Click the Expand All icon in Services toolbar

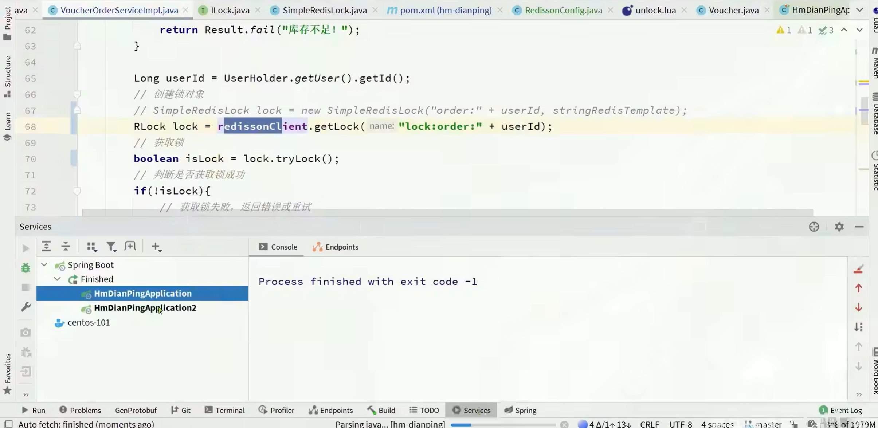tap(46, 247)
